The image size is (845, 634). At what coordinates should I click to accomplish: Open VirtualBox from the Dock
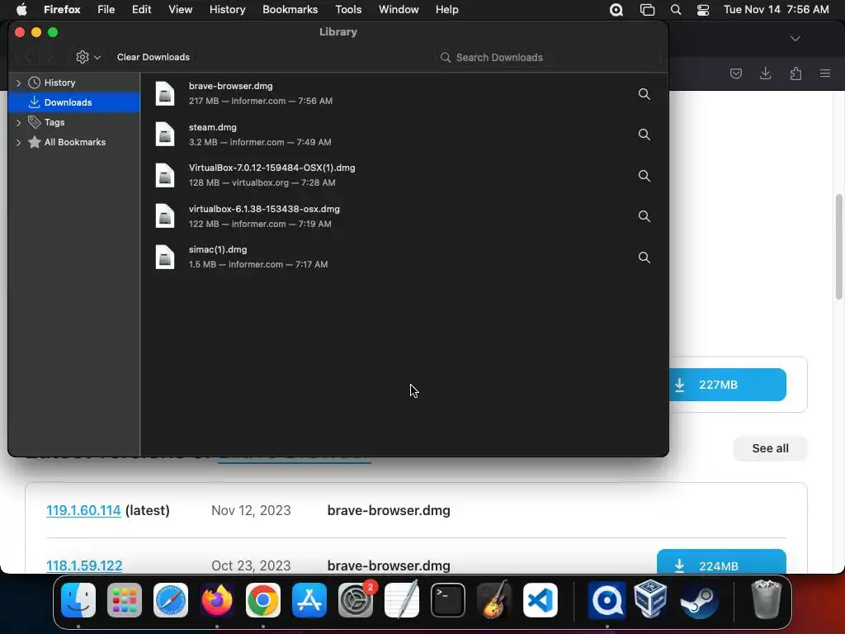pyautogui.click(x=651, y=599)
